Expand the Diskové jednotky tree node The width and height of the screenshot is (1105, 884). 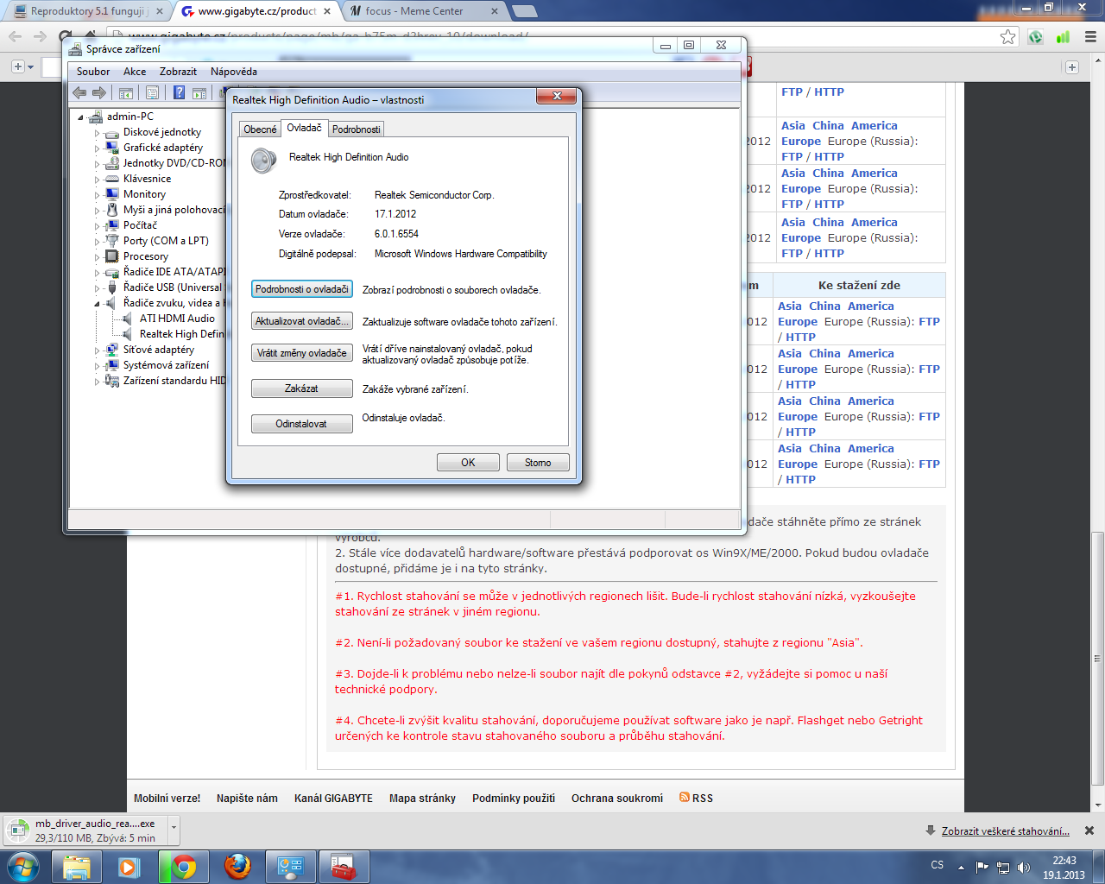98,133
